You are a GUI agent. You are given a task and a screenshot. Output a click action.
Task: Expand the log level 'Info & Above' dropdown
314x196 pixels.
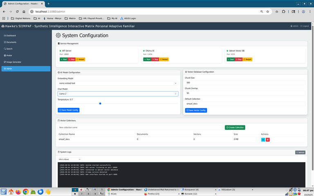pos(70,159)
